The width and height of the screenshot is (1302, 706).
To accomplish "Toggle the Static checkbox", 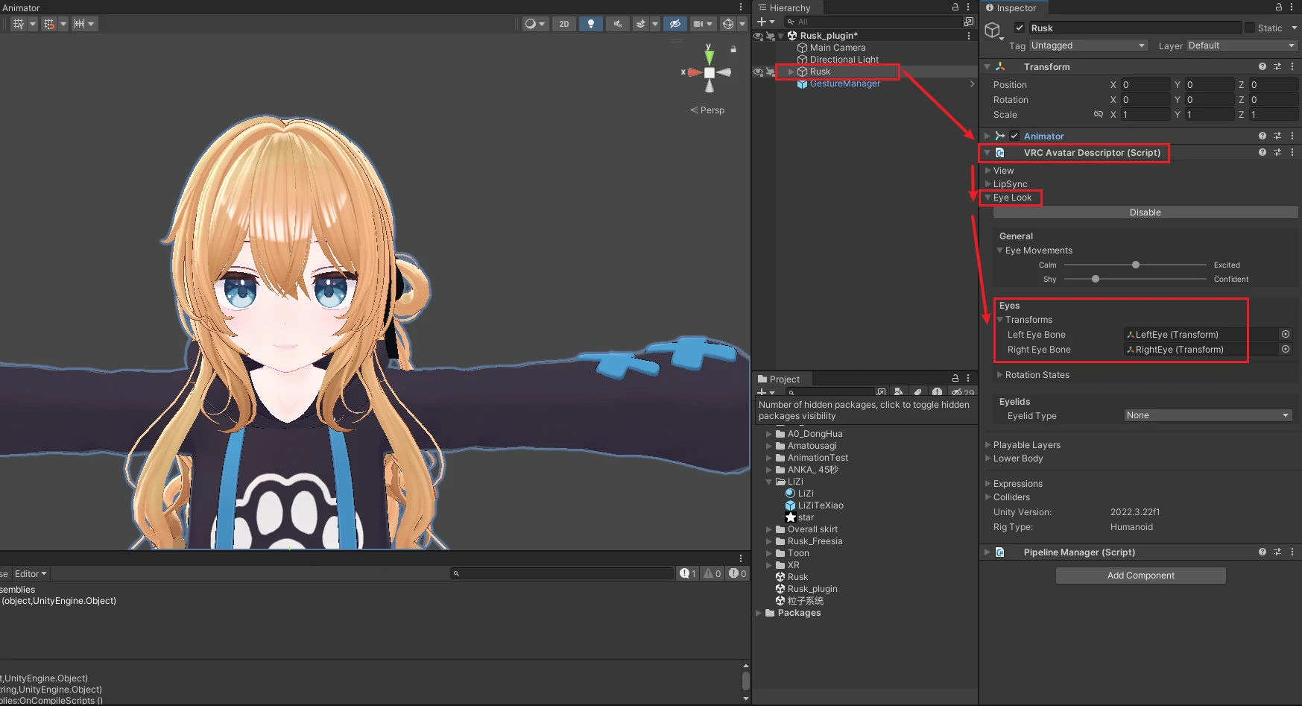I will point(1250,28).
